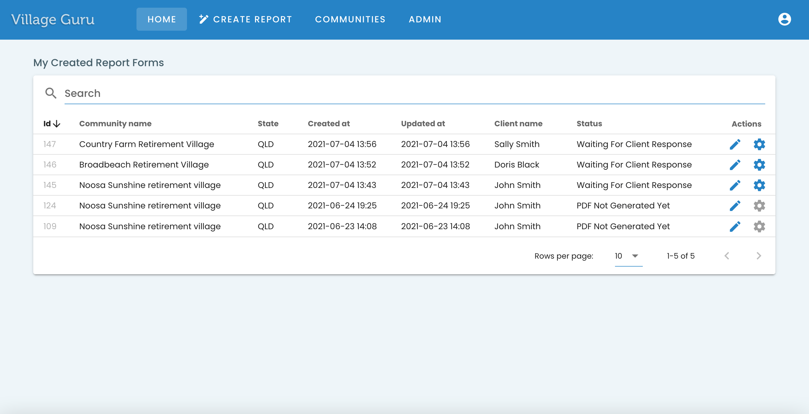Click the Home nav button
The height and width of the screenshot is (414, 809).
pyautogui.click(x=161, y=19)
